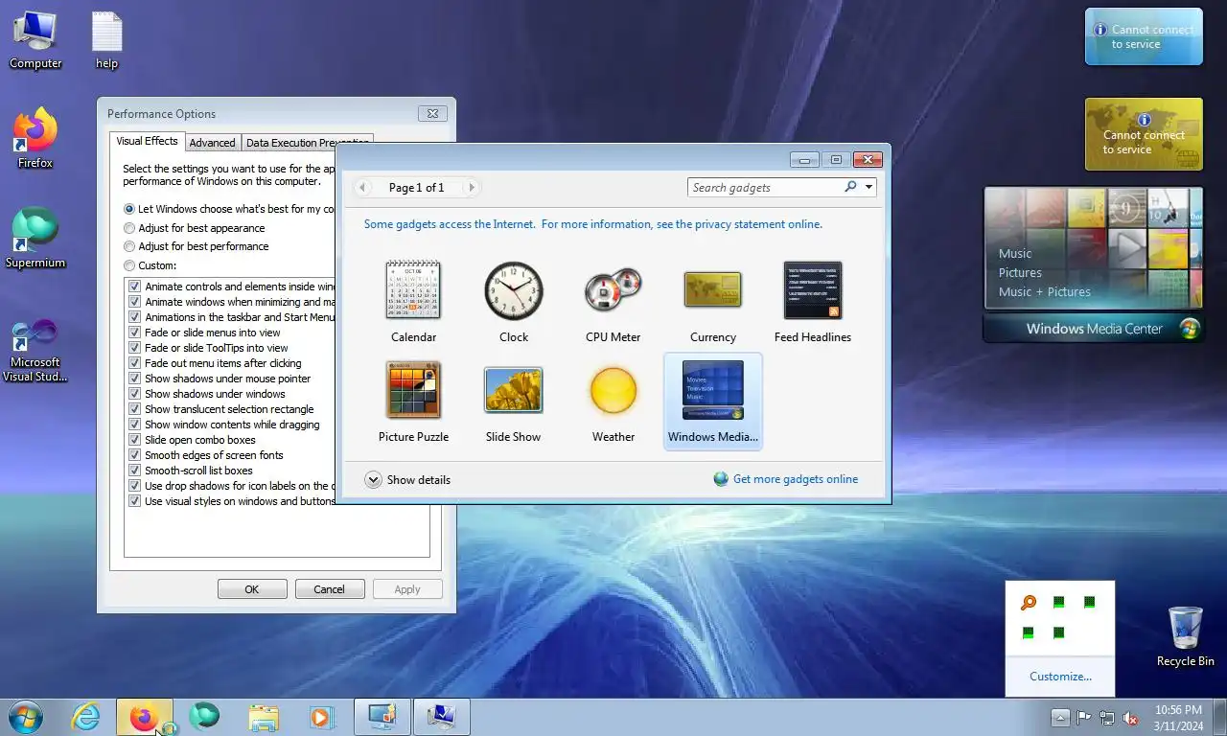Select the CPU Meter gadget icon
This screenshot has height=736, width=1227.
pyautogui.click(x=613, y=290)
